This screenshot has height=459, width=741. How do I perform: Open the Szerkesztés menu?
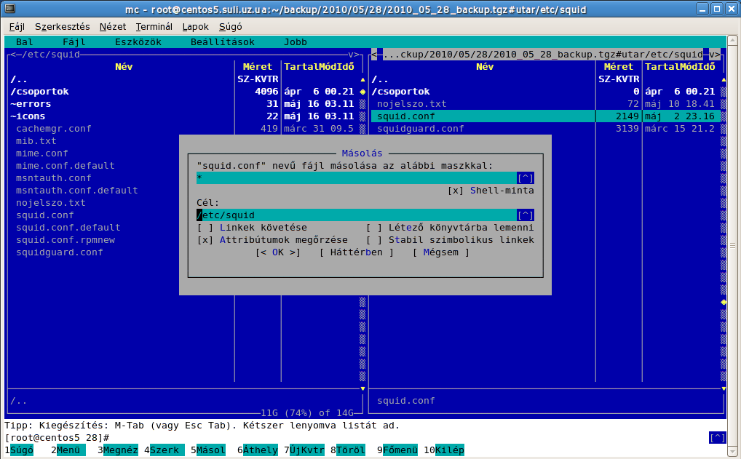[63, 26]
